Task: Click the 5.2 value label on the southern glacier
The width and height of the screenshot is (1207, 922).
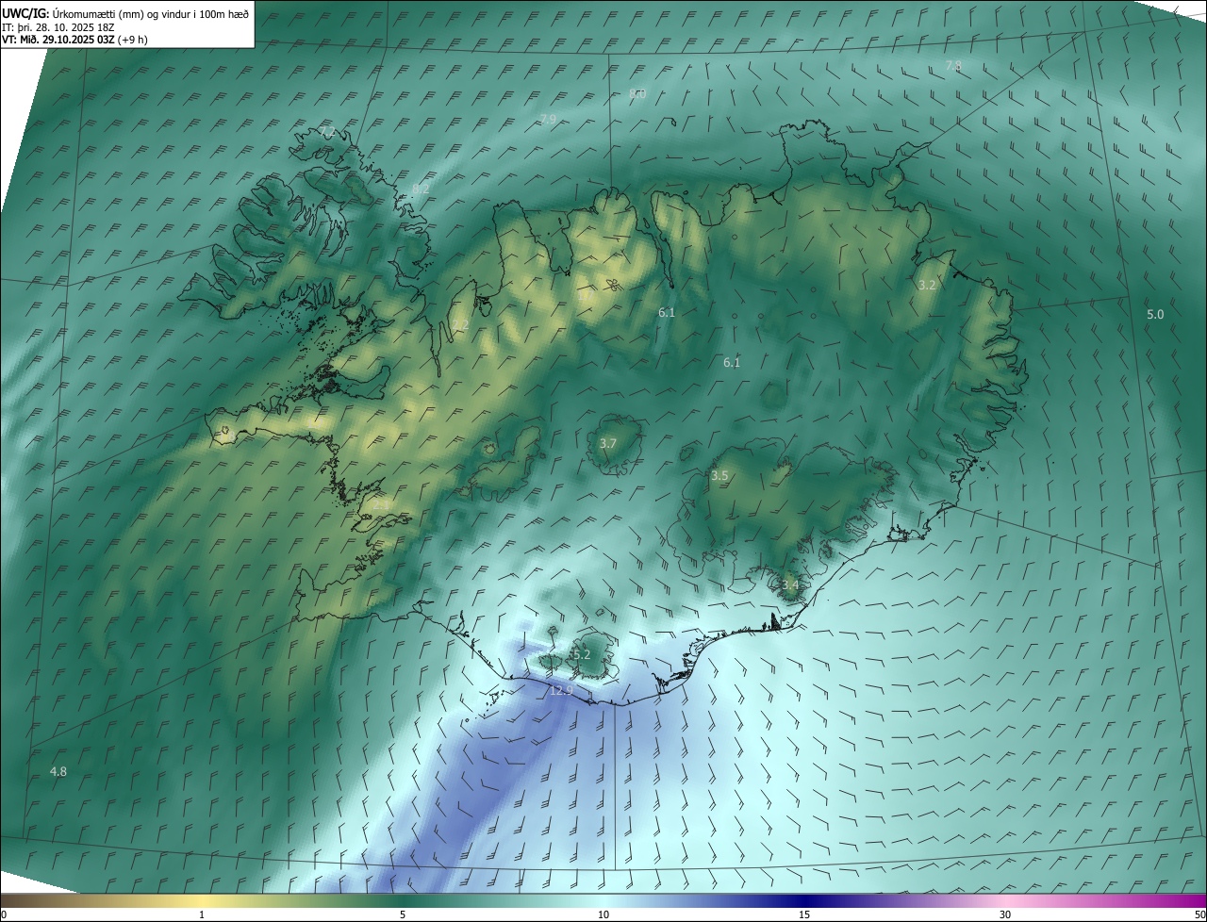Action: (x=581, y=654)
